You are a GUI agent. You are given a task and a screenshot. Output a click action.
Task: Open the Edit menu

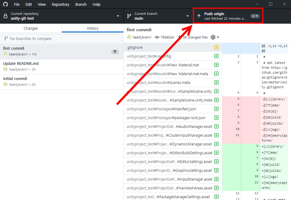28,4
